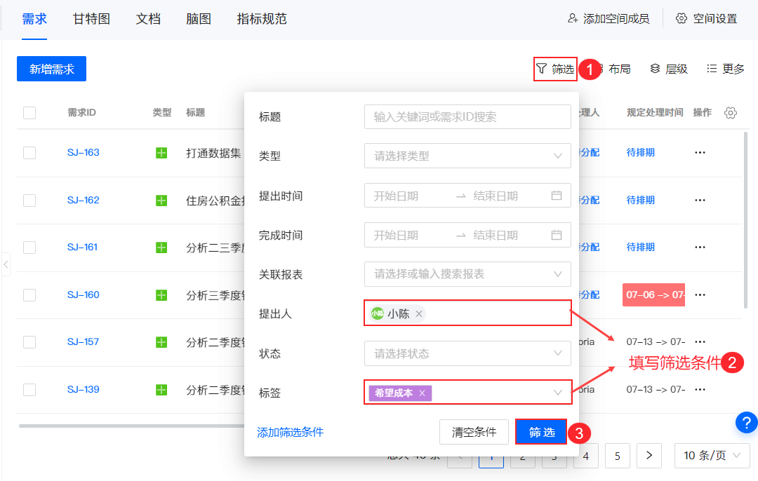Open calendar icon in 提出时间 field

557,195
